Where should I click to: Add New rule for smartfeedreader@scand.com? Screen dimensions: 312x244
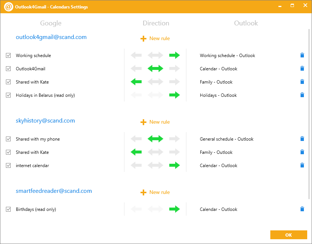tap(155, 192)
